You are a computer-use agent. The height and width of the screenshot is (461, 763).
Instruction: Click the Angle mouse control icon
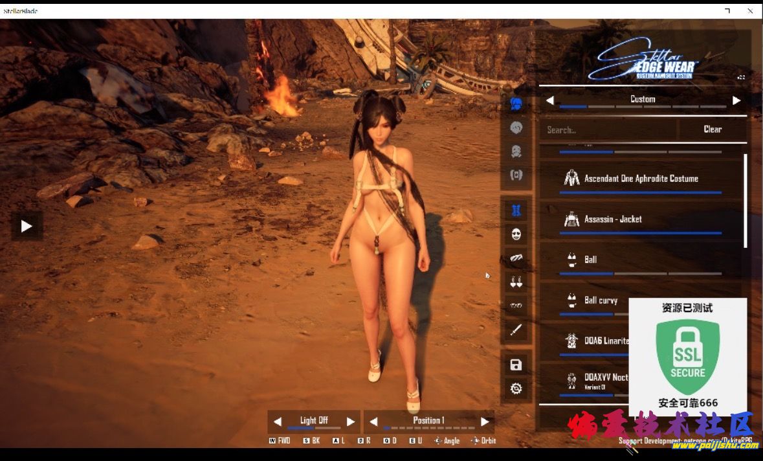point(438,440)
